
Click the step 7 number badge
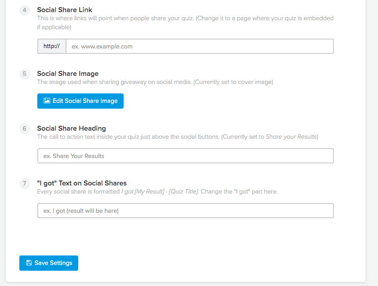pos(25,184)
